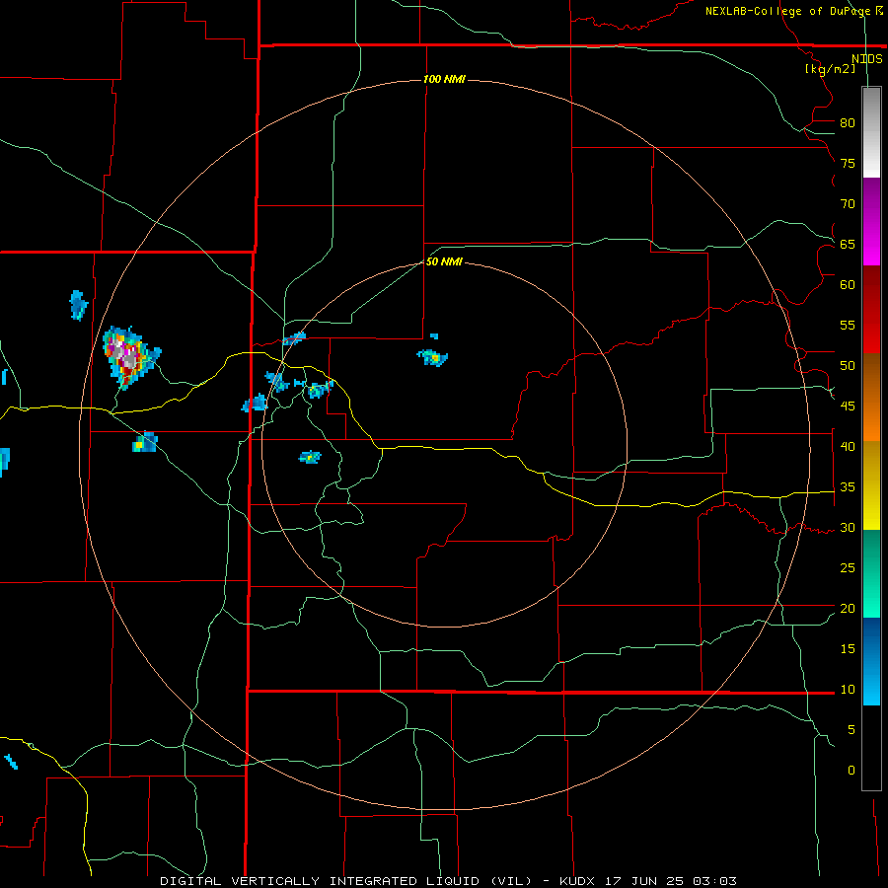This screenshot has height=888, width=888.
Task: Click the 100 NMI range ring label
Action: tap(445, 79)
